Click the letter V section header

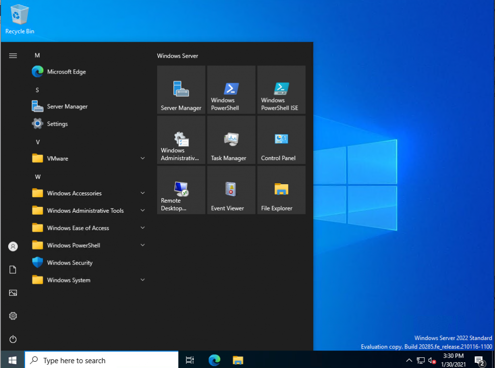coord(38,142)
